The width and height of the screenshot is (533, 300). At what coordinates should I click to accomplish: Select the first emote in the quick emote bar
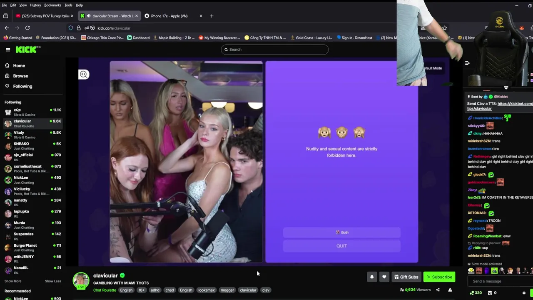click(471, 271)
